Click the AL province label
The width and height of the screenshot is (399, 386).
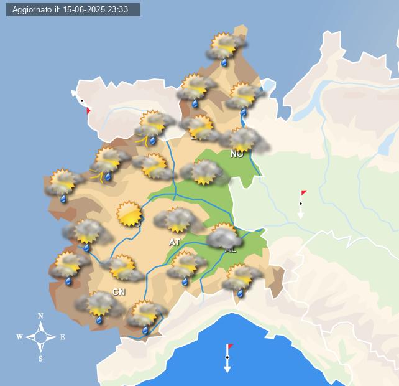pos(231,250)
